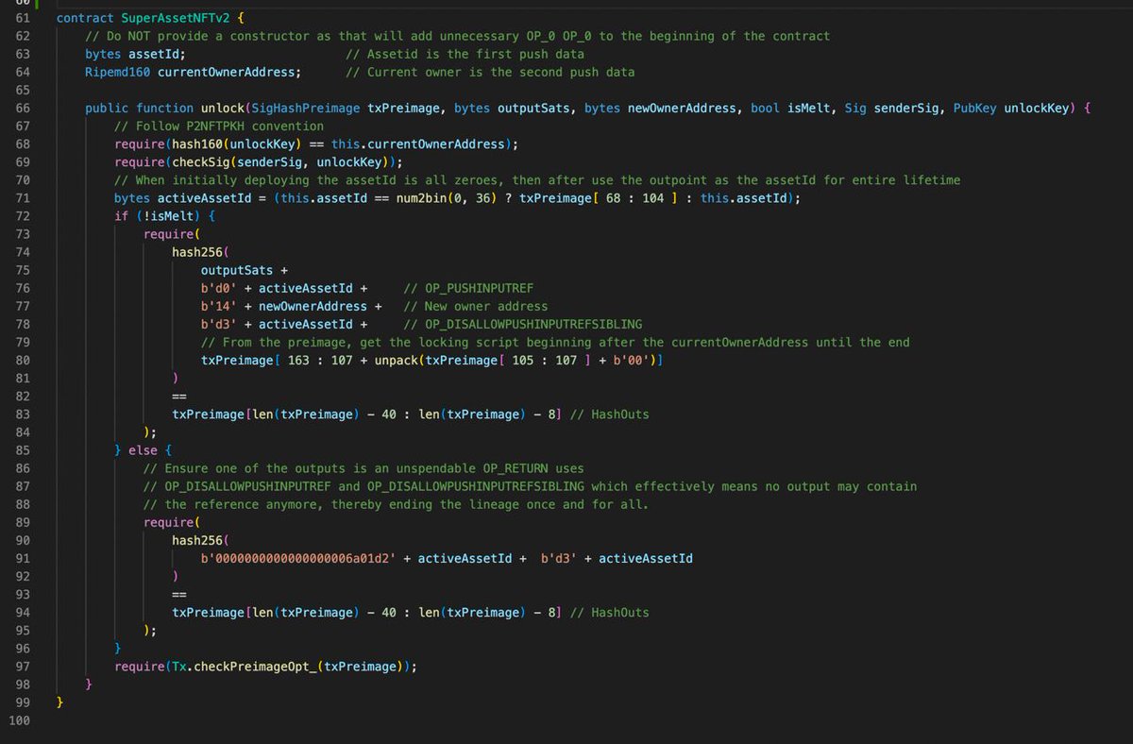Click the 'hash256(' call on line 74
Image resolution: width=1133 pixels, height=744 pixels.
201,252
